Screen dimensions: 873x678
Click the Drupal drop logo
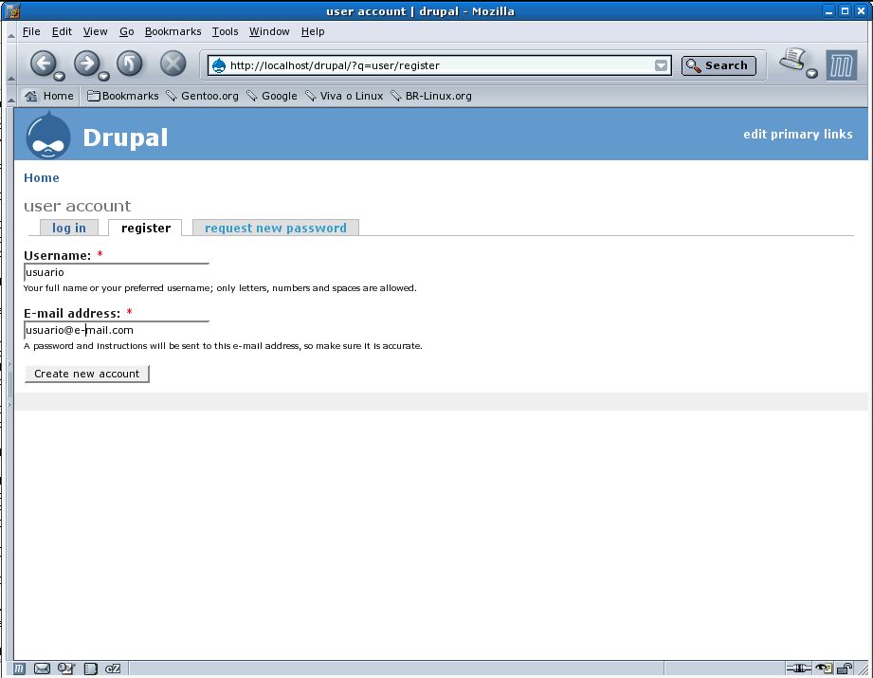tap(48, 135)
